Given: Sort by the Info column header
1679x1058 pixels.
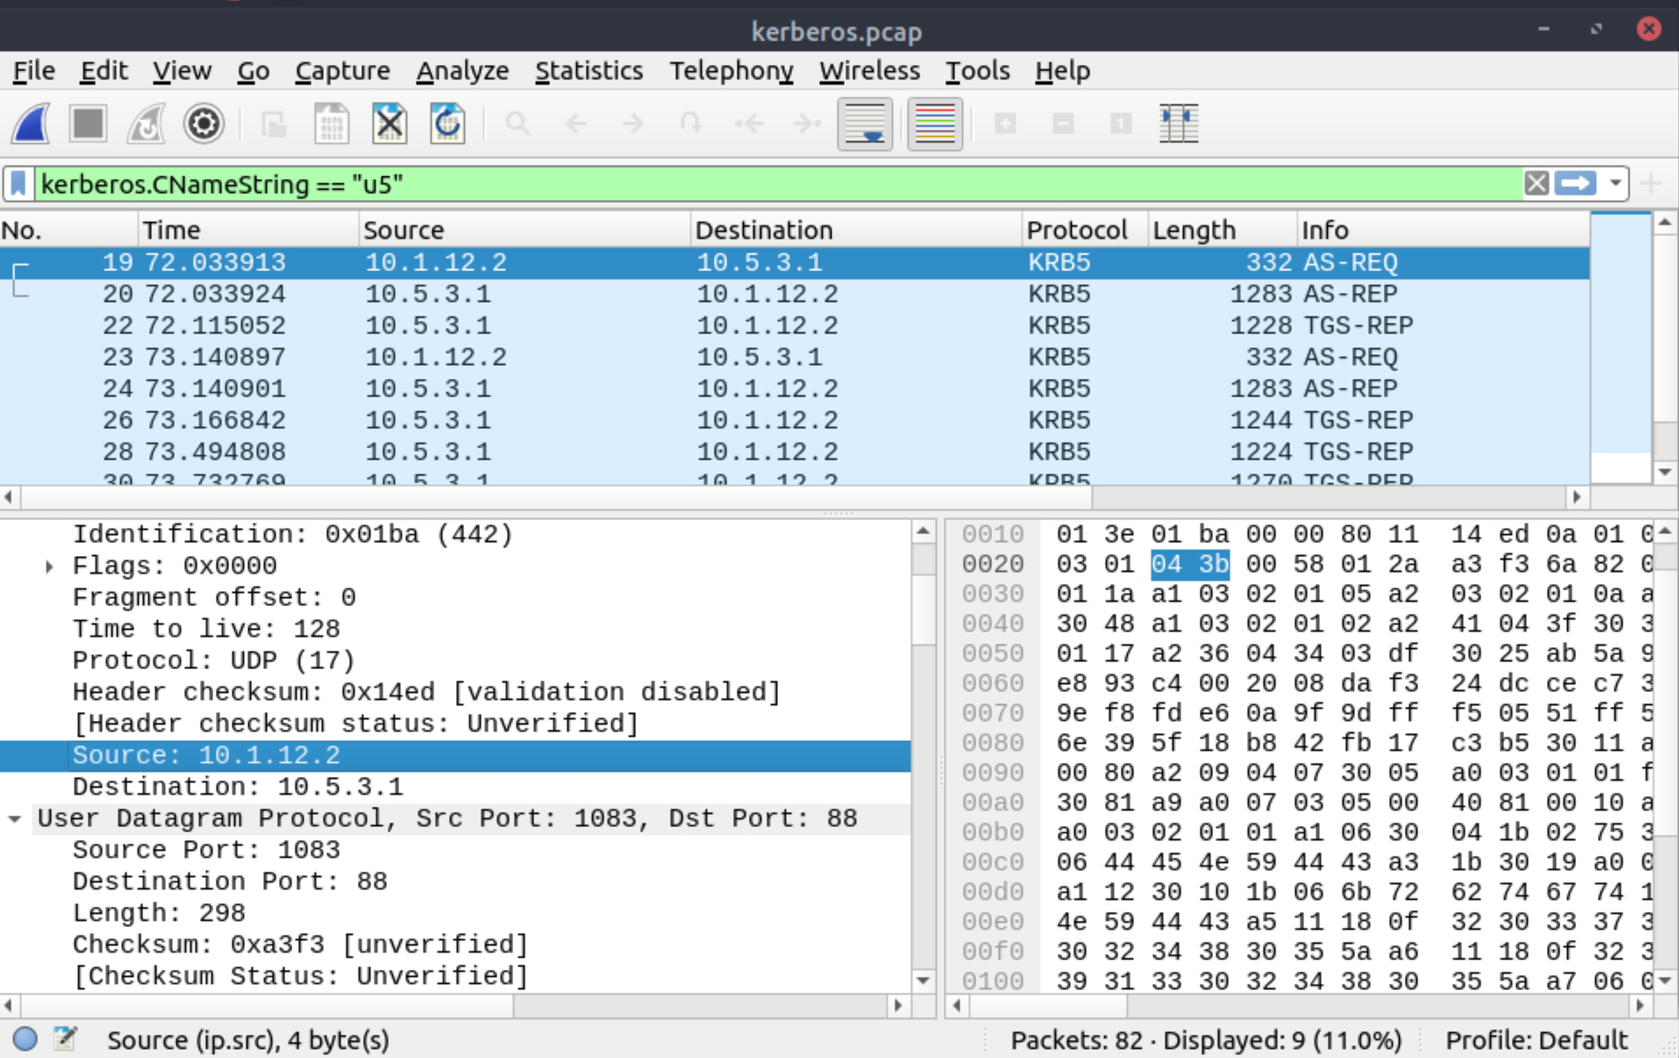Looking at the screenshot, I should (1443, 230).
